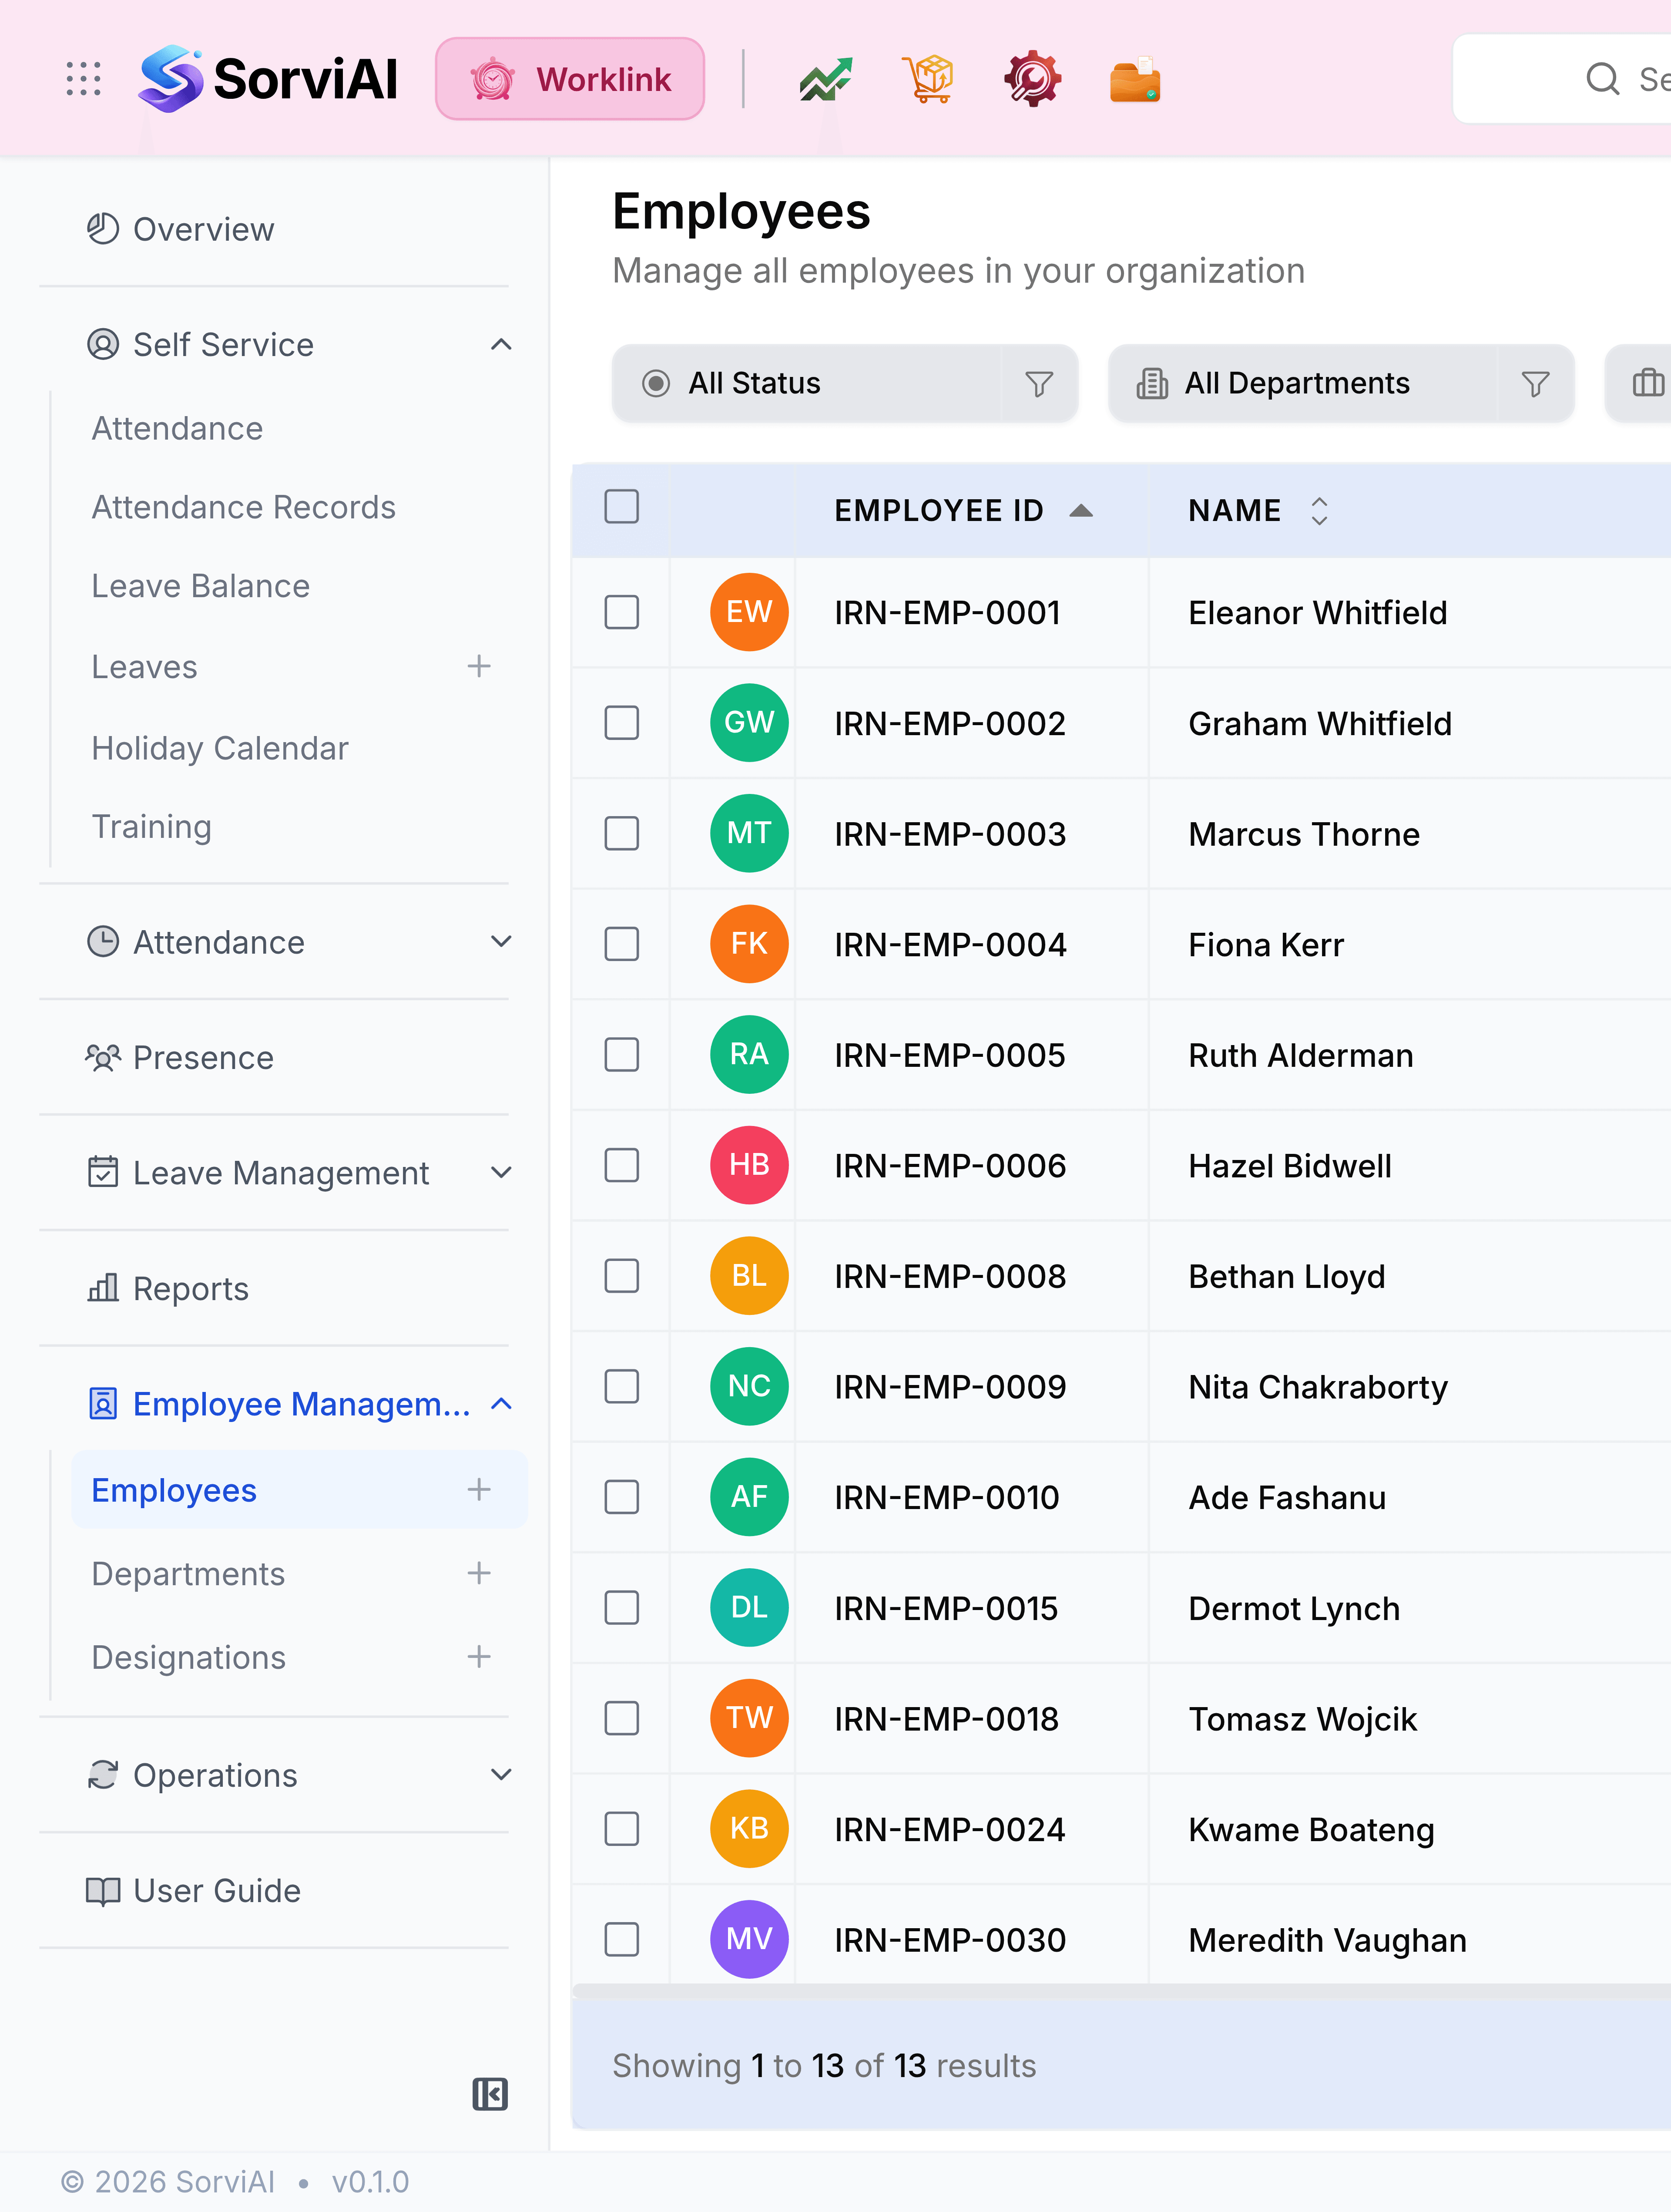Viewport: 1671px width, 2212px height.
Task: Click the search magnifier icon
Action: click(x=1603, y=79)
